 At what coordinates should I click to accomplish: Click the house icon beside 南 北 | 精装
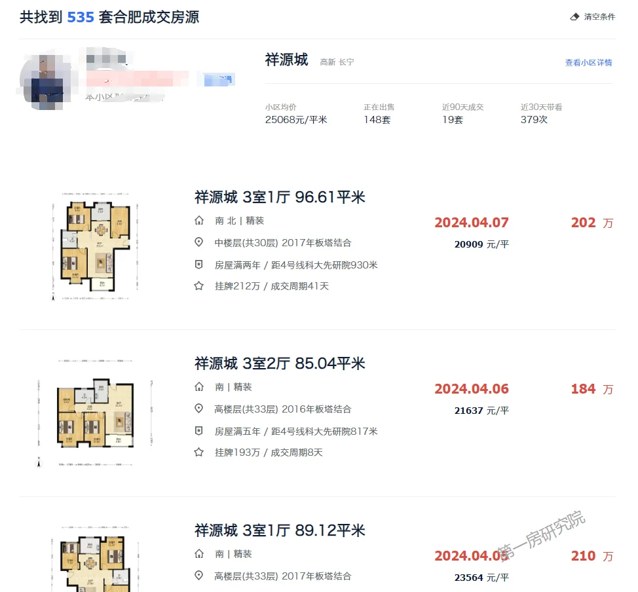tap(199, 221)
